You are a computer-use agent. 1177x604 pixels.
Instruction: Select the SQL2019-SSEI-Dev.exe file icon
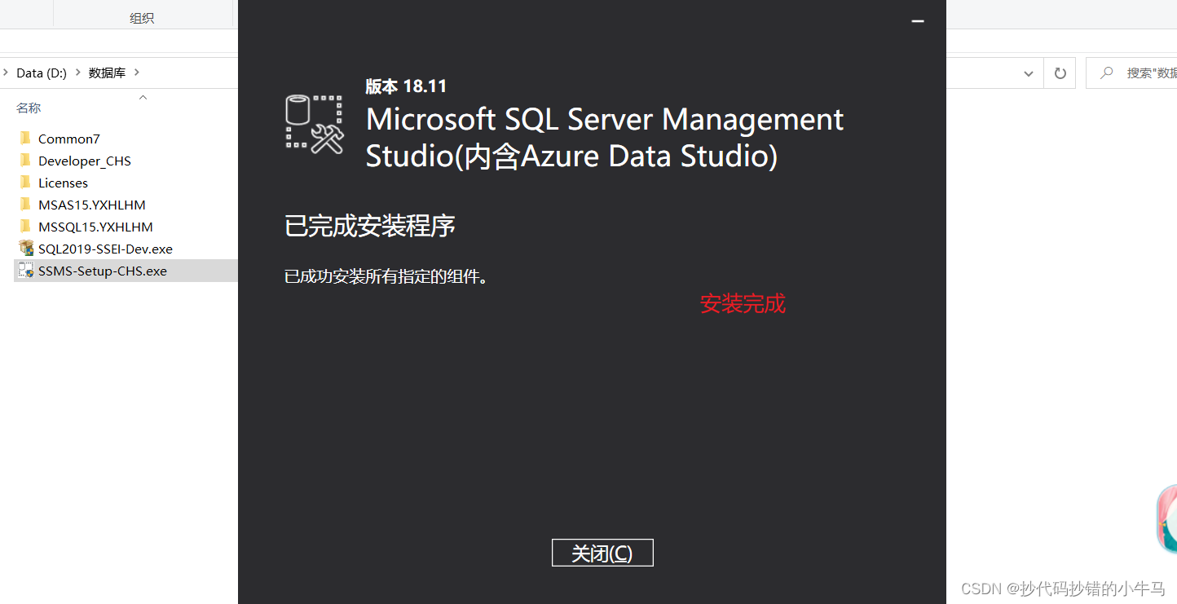pyautogui.click(x=25, y=249)
